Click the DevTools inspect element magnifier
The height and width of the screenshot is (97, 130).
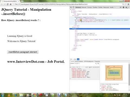(x=71, y=7)
